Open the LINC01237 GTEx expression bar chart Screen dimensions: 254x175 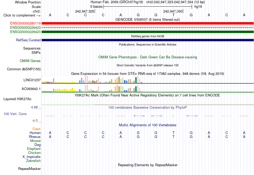92,79
